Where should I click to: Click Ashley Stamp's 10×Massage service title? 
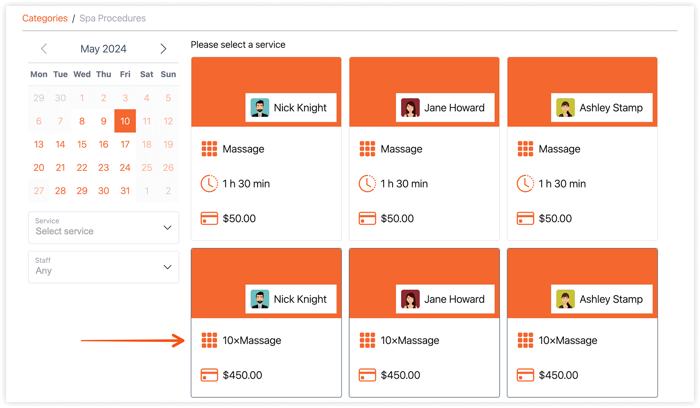(x=568, y=341)
